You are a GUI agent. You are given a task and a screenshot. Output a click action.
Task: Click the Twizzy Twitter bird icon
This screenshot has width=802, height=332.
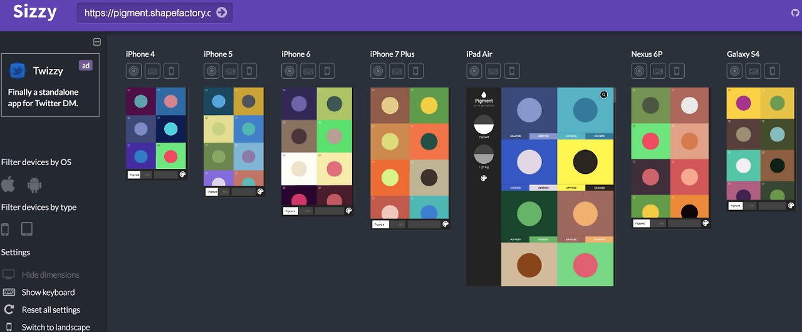coord(18,71)
